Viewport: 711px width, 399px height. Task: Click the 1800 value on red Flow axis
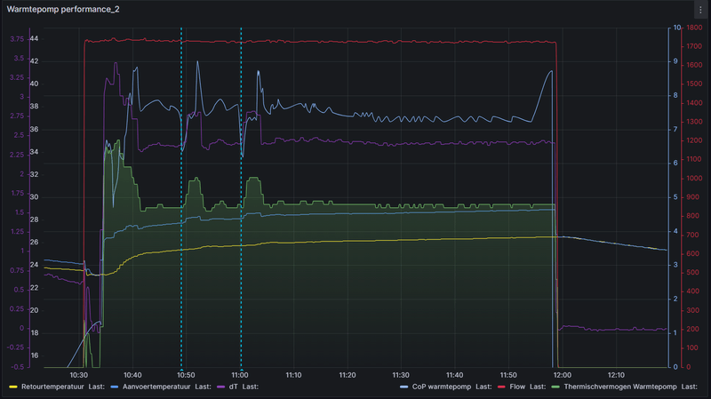point(694,28)
